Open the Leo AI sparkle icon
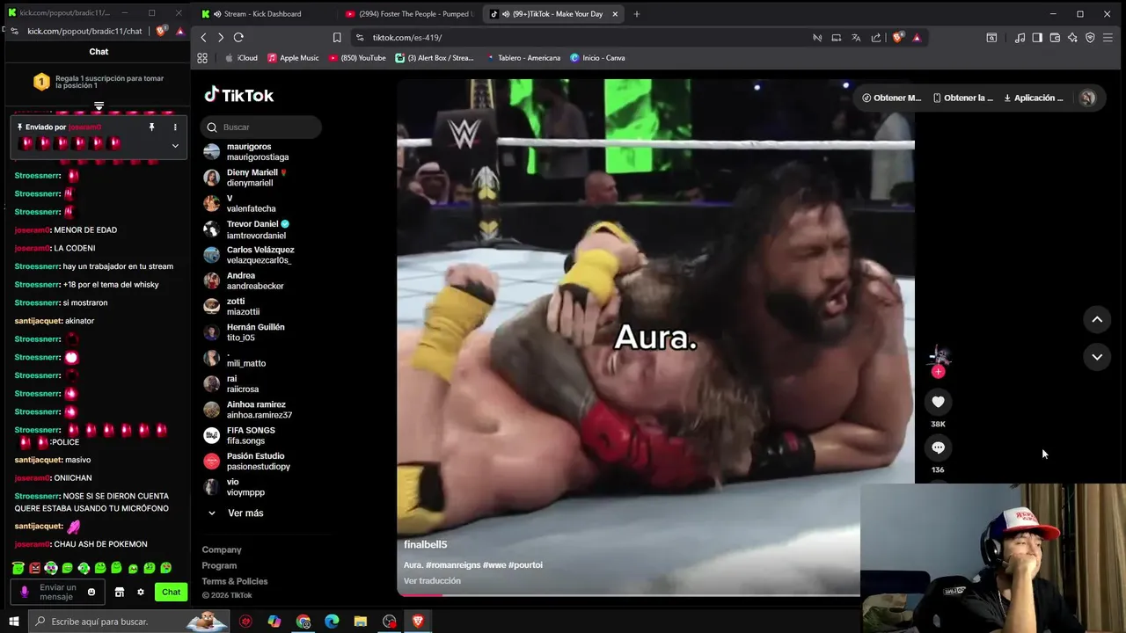 pyautogui.click(x=1072, y=38)
